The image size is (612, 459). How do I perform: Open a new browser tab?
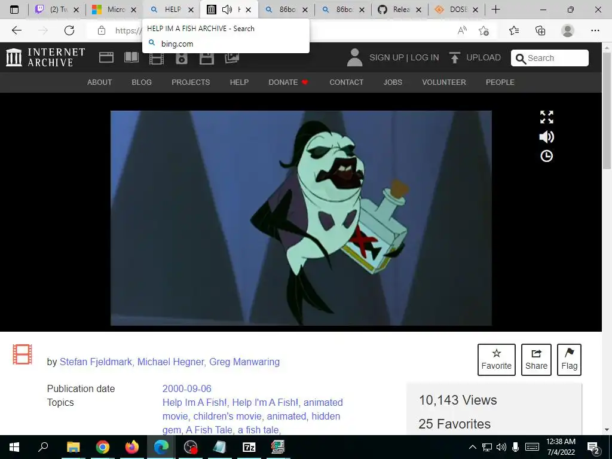tap(495, 10)
